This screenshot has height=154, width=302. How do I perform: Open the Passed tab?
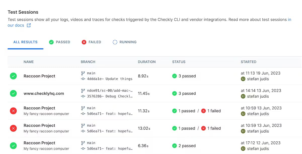coord(60,42)
